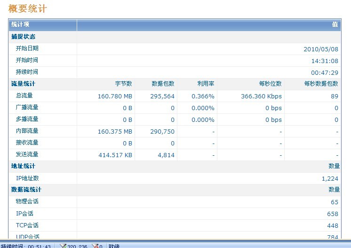Screen dimensions: 351x248
Task: Click internal packet count 290,750
Action: [162, 132]
